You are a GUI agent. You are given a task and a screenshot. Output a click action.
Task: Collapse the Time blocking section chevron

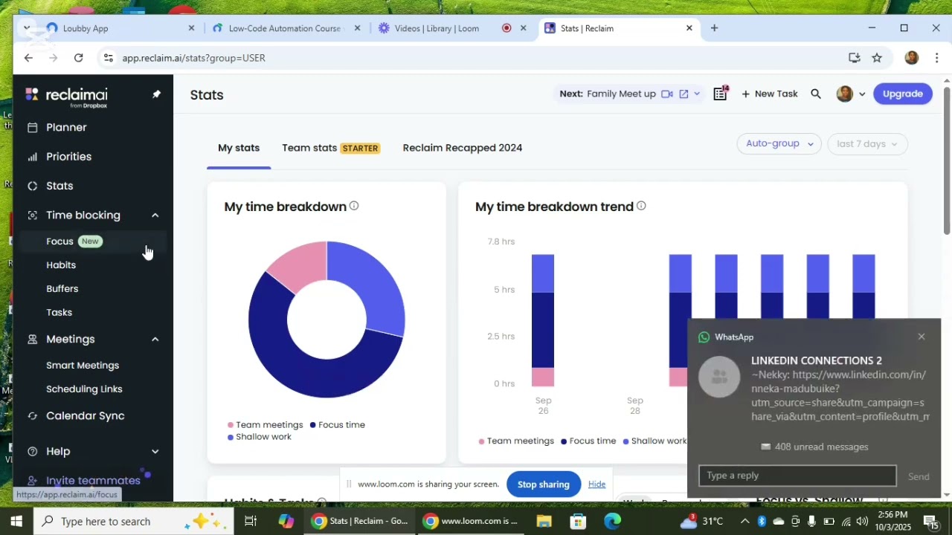pos(155,215)
